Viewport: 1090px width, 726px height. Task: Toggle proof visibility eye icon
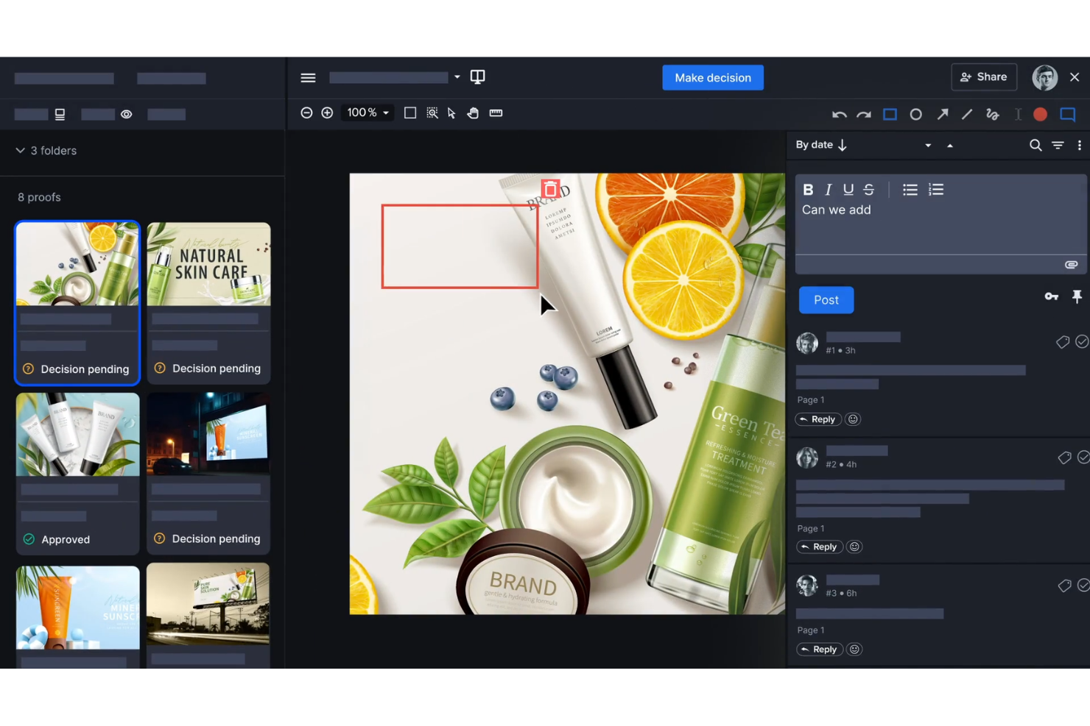127,114
